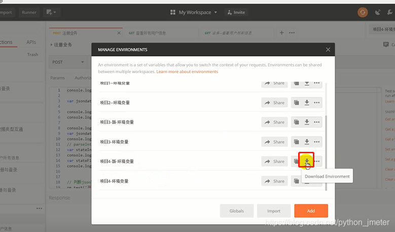The width and height of the screenshot is (395, 232).
Task: Open the 项目4-环境变量 environment
Action: point(114,181)
